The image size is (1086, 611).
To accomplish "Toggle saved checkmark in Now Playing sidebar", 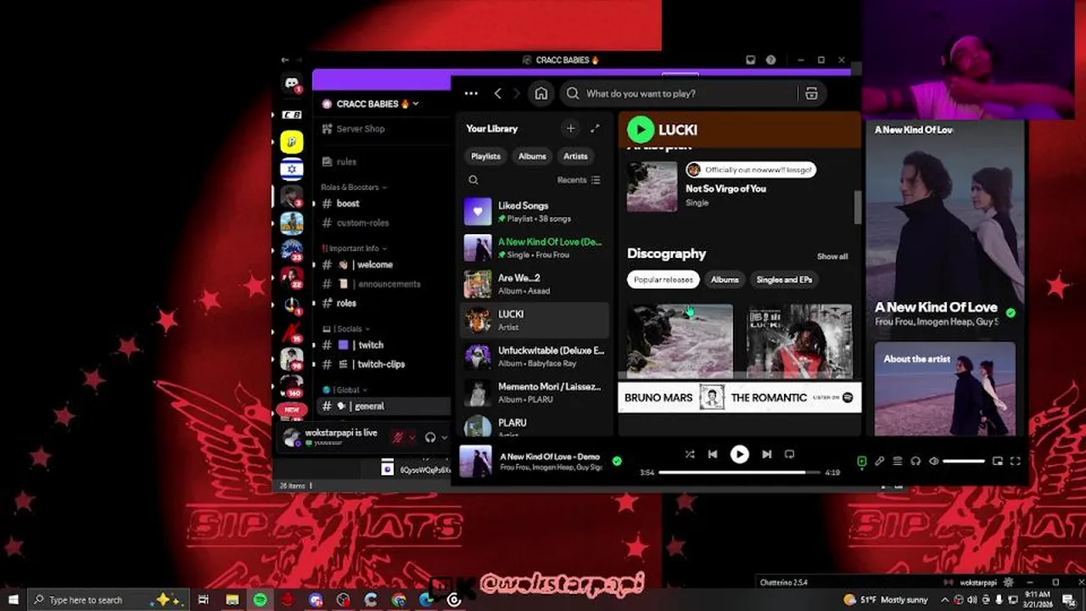I will 1010,312.
